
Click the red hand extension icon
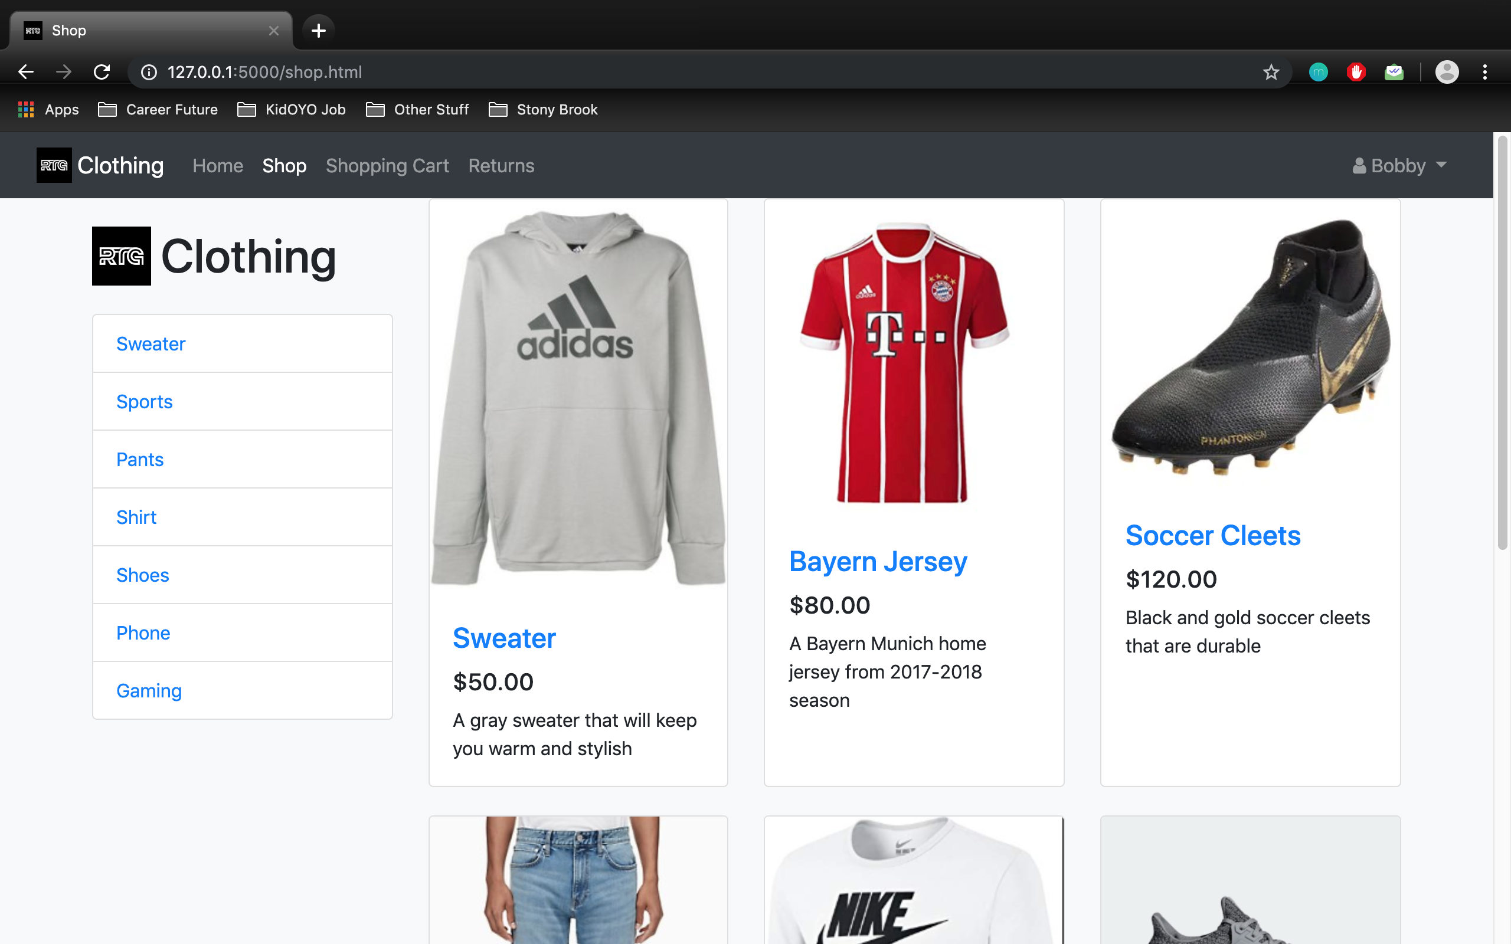click(1356, 72)
